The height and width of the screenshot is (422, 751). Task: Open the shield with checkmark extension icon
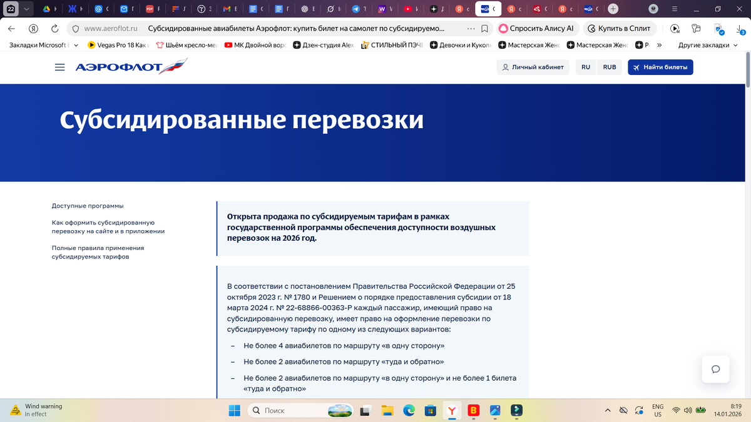(x=718, y=29)
